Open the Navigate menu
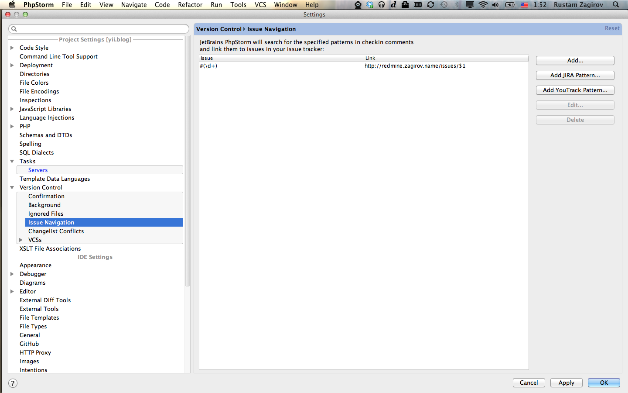Viewport: 628px width, 393px height. pos(134,5)
